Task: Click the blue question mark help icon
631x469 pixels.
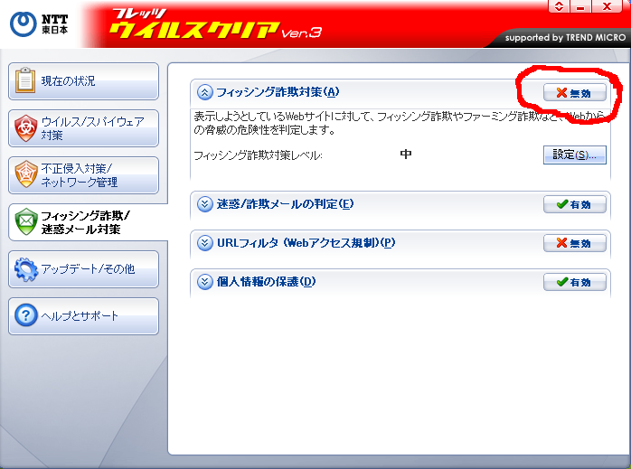Action: pos(25,315)
